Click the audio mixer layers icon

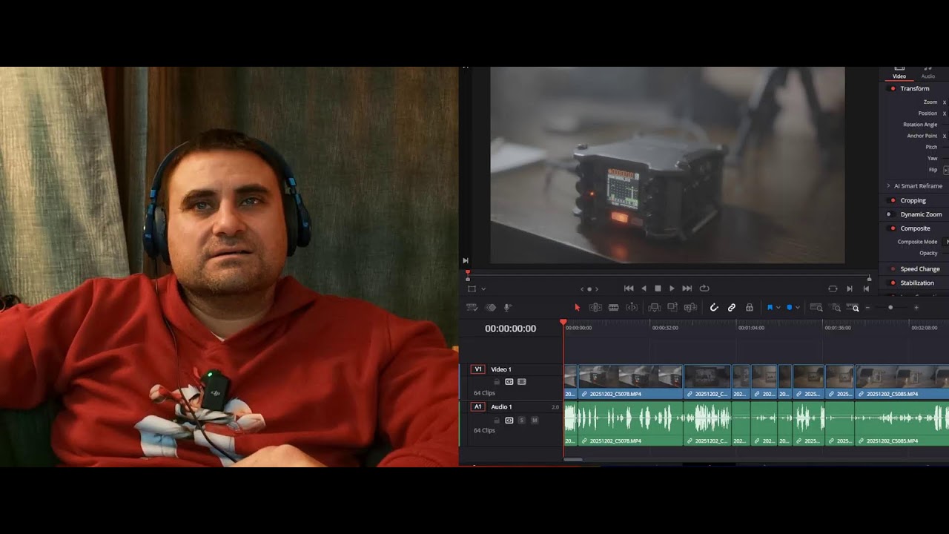pos(490,307)
